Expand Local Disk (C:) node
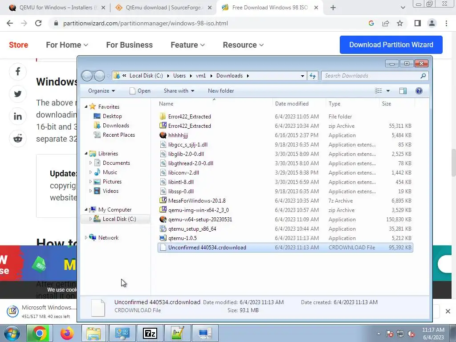Viewport: 456px width, 342px height. [90, 219]
